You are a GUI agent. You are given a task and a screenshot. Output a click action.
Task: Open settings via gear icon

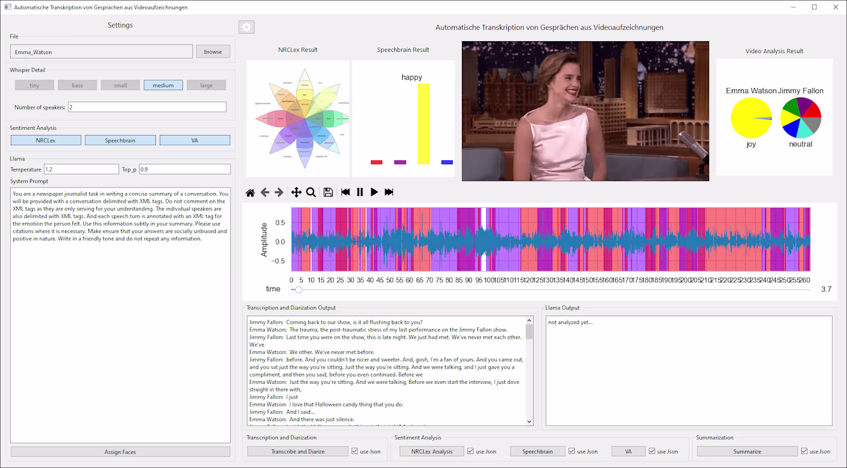click(247, 27)
